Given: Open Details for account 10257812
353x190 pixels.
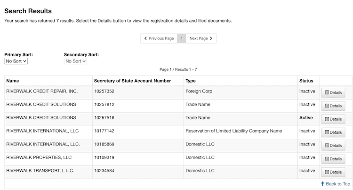Looking at the screenshot, I should click(x=333, y=106).
